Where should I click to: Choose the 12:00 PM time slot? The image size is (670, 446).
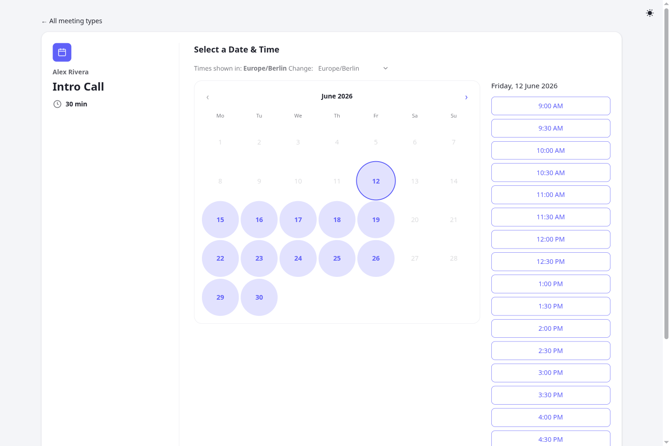[x=551, y=239]
